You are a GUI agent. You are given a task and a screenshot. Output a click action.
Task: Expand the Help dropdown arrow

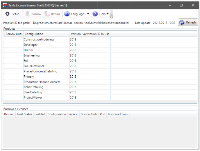108,14
